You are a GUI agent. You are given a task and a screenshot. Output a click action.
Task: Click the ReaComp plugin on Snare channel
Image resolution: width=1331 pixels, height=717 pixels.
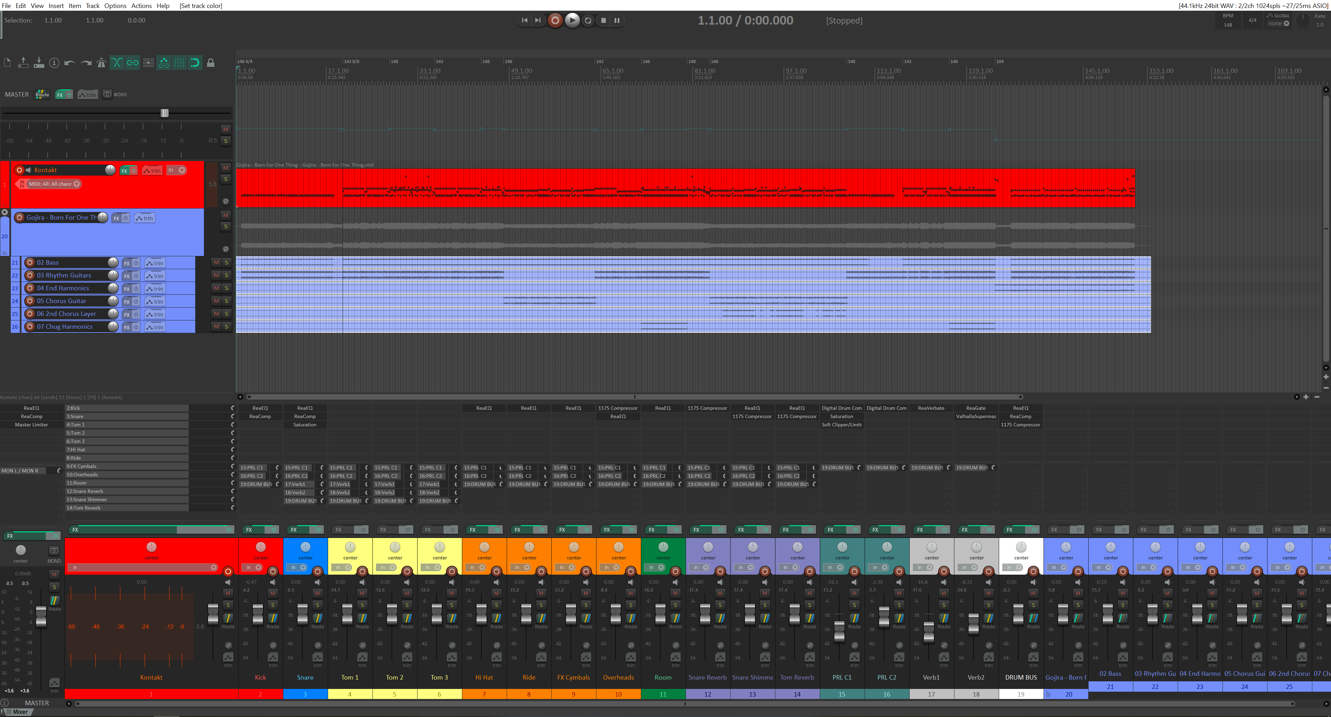pos(305,417)
